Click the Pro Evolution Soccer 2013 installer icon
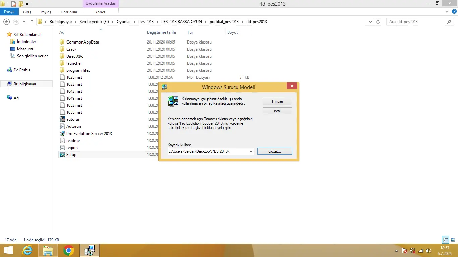 point(62,134)
